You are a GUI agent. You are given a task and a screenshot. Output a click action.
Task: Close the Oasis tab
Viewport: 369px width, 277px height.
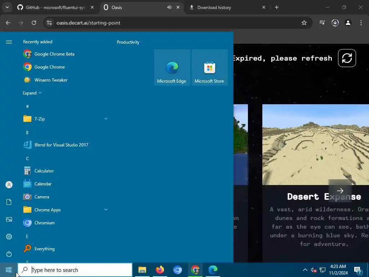click(178, 7)
